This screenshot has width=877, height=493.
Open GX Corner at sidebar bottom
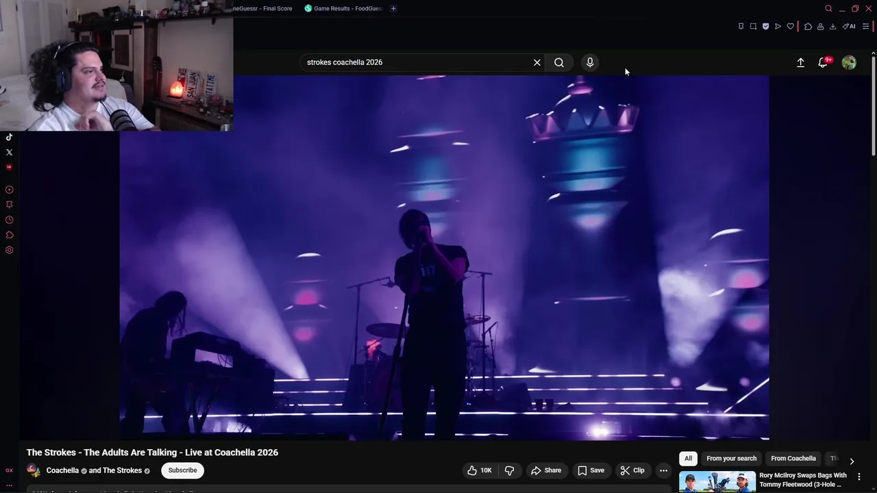(x=9, y=470)
